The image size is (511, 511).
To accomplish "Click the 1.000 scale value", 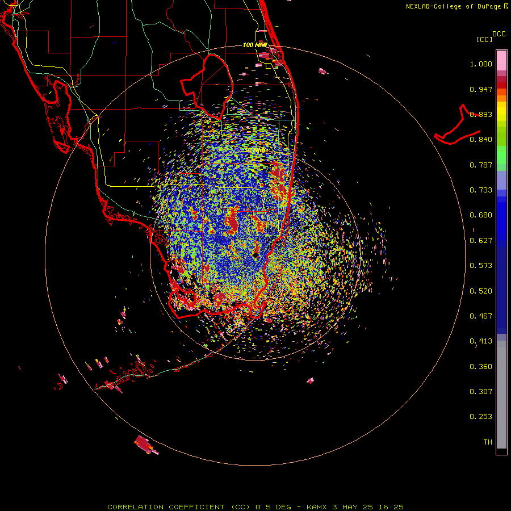I will [x=481, y=64].
